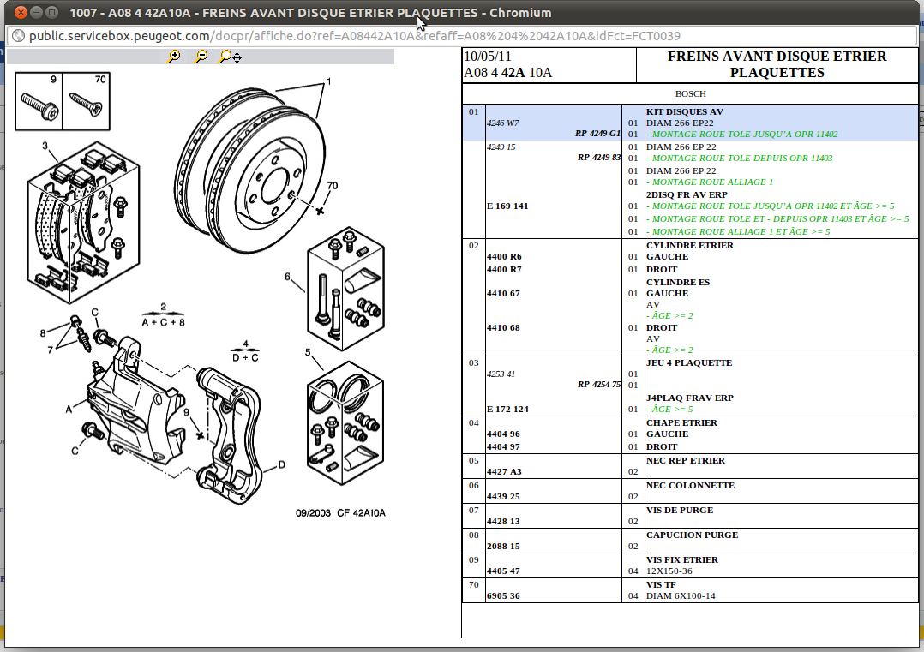Click the zoom in magnifier icon

pos(174,57)
